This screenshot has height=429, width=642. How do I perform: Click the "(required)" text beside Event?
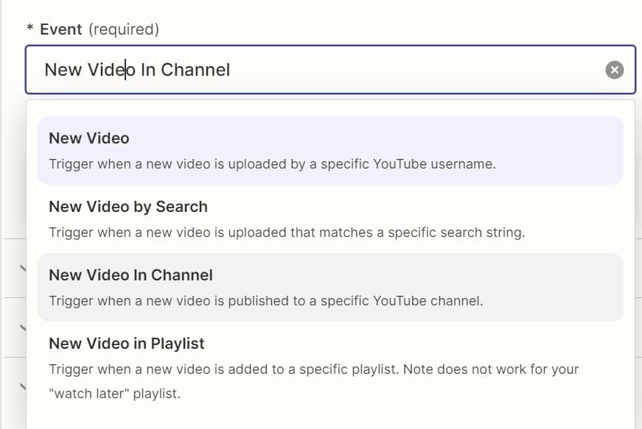pos(124,29)
